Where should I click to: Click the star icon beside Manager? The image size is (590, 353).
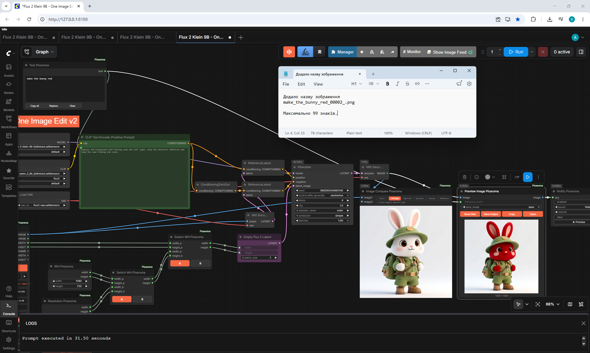tap(362, 52)
